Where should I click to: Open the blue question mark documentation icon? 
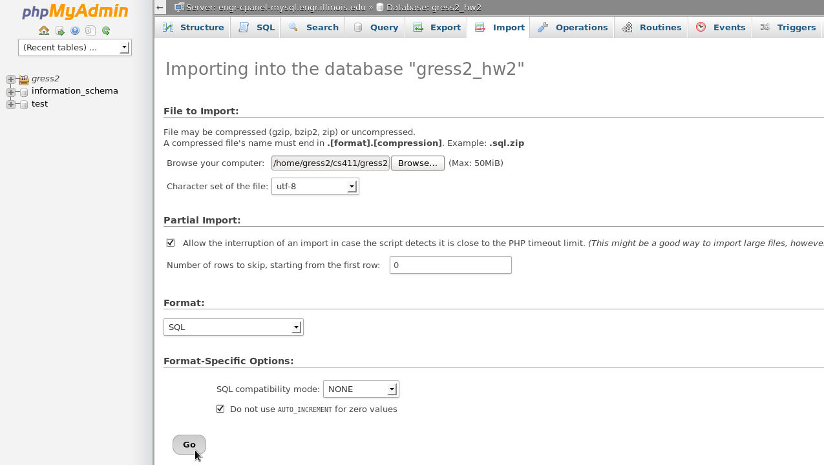tap(75, 30)
